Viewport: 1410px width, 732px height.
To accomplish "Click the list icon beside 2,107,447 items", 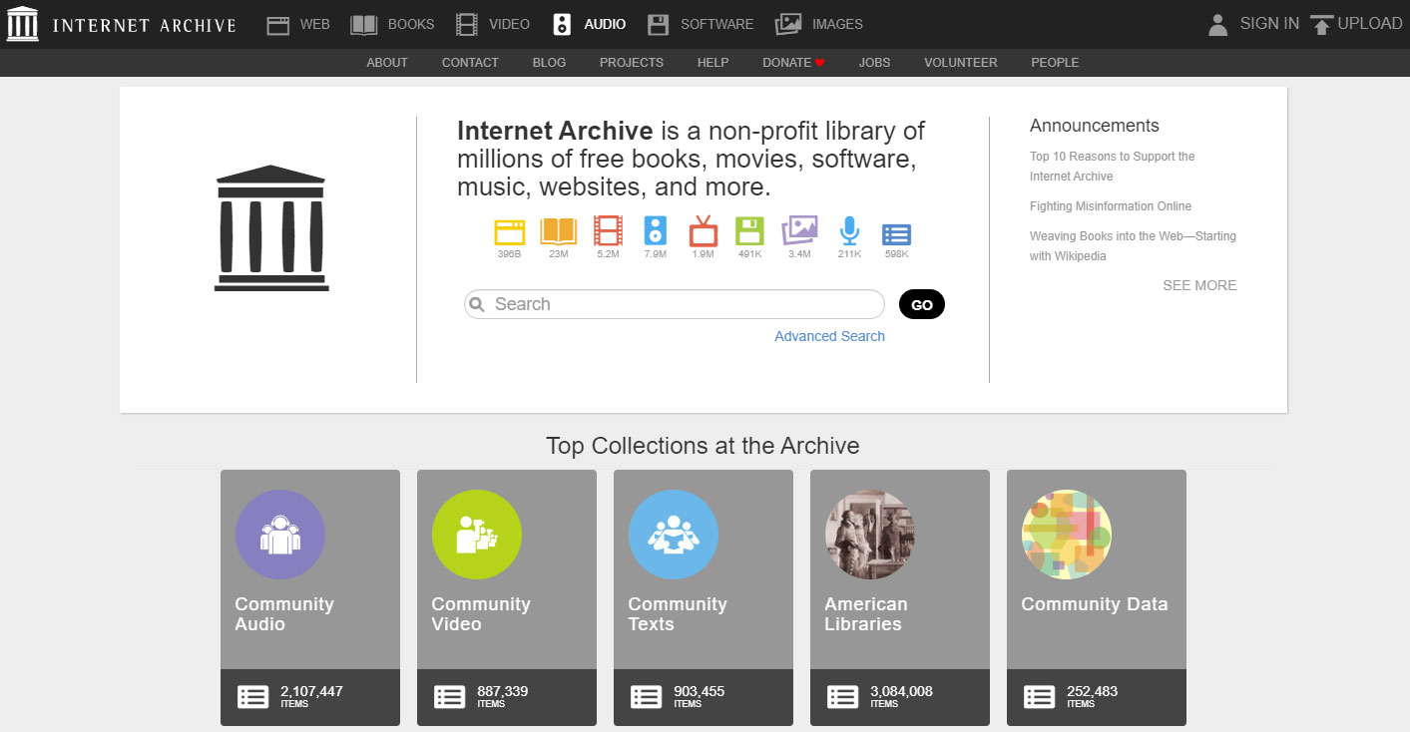I will pyautogui.click(x=252, y=696).
